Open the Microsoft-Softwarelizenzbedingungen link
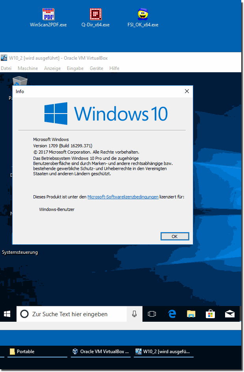Image resolution: width=244 pixels, height=372 pixels. 123,197
